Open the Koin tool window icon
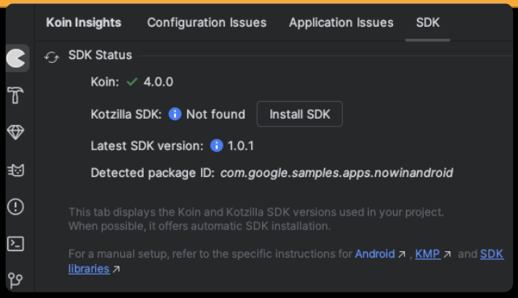Screen dimensions: 518x298 click(x=15, y=58)
